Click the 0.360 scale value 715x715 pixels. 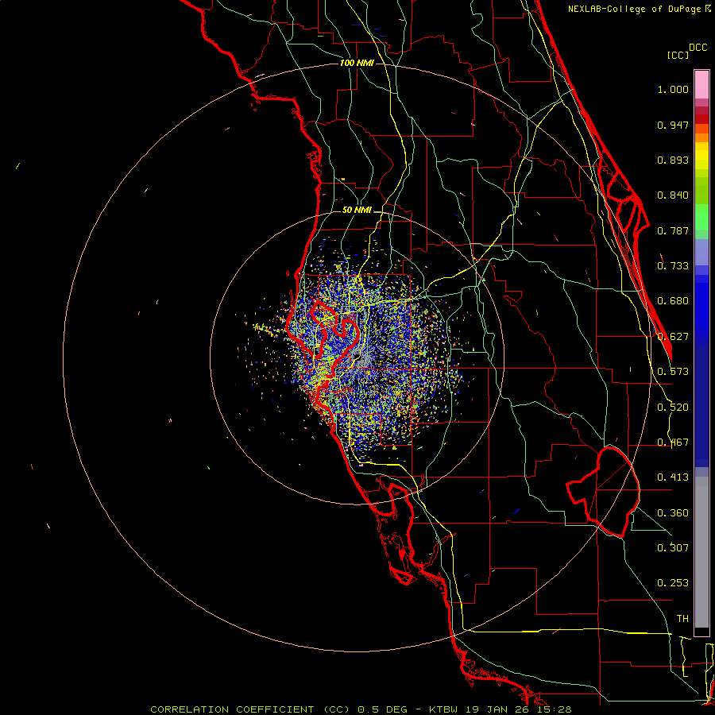(x=673, y=513)
